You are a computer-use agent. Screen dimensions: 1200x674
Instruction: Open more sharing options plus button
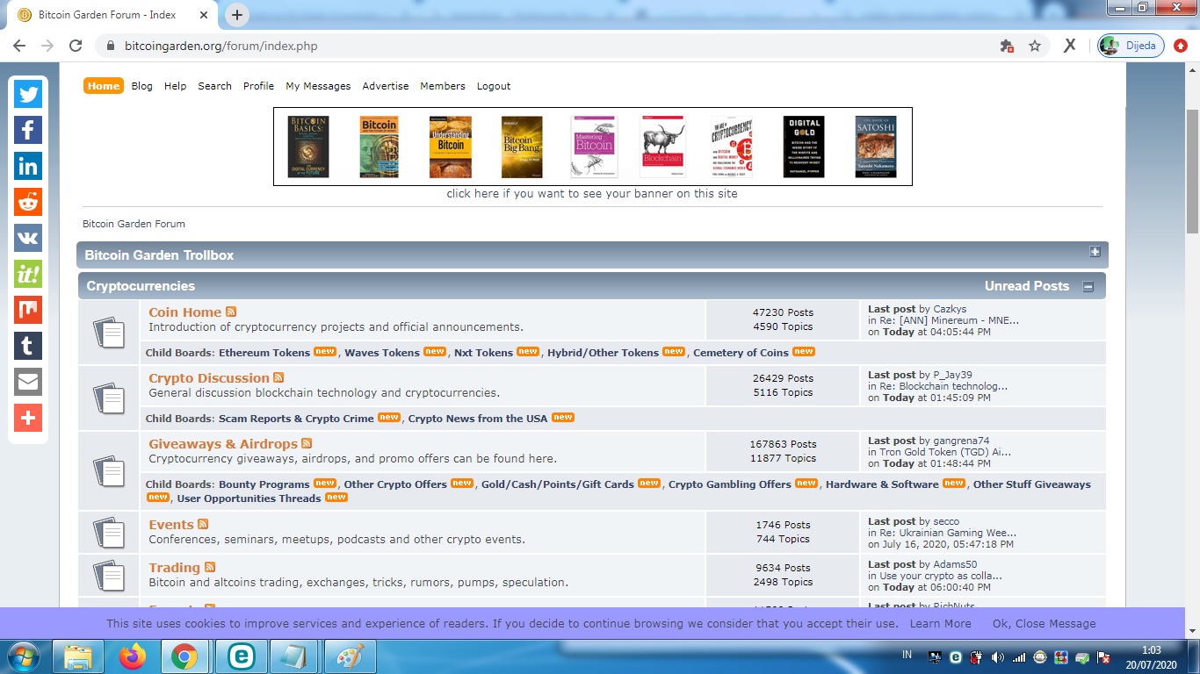point(28,418)
